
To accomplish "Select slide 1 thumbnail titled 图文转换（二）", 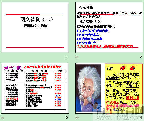I will tap(35, 27).
